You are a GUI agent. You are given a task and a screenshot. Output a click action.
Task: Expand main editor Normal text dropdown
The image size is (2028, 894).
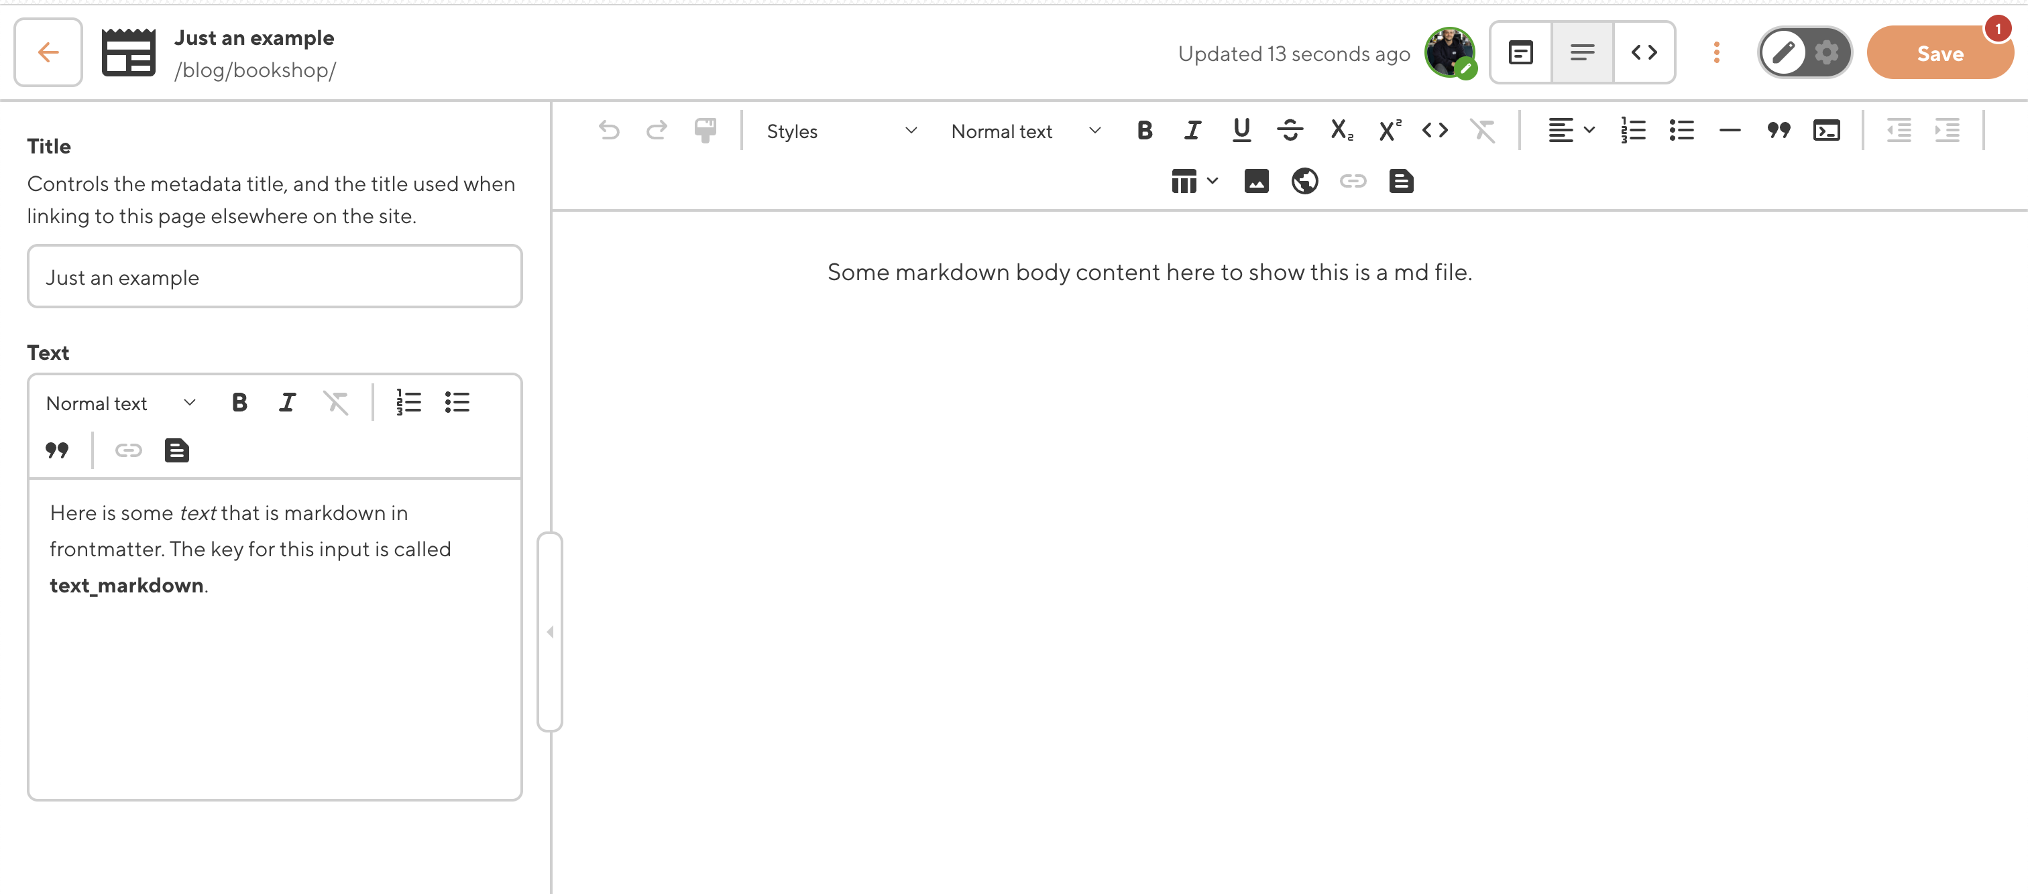(1025, 131)
